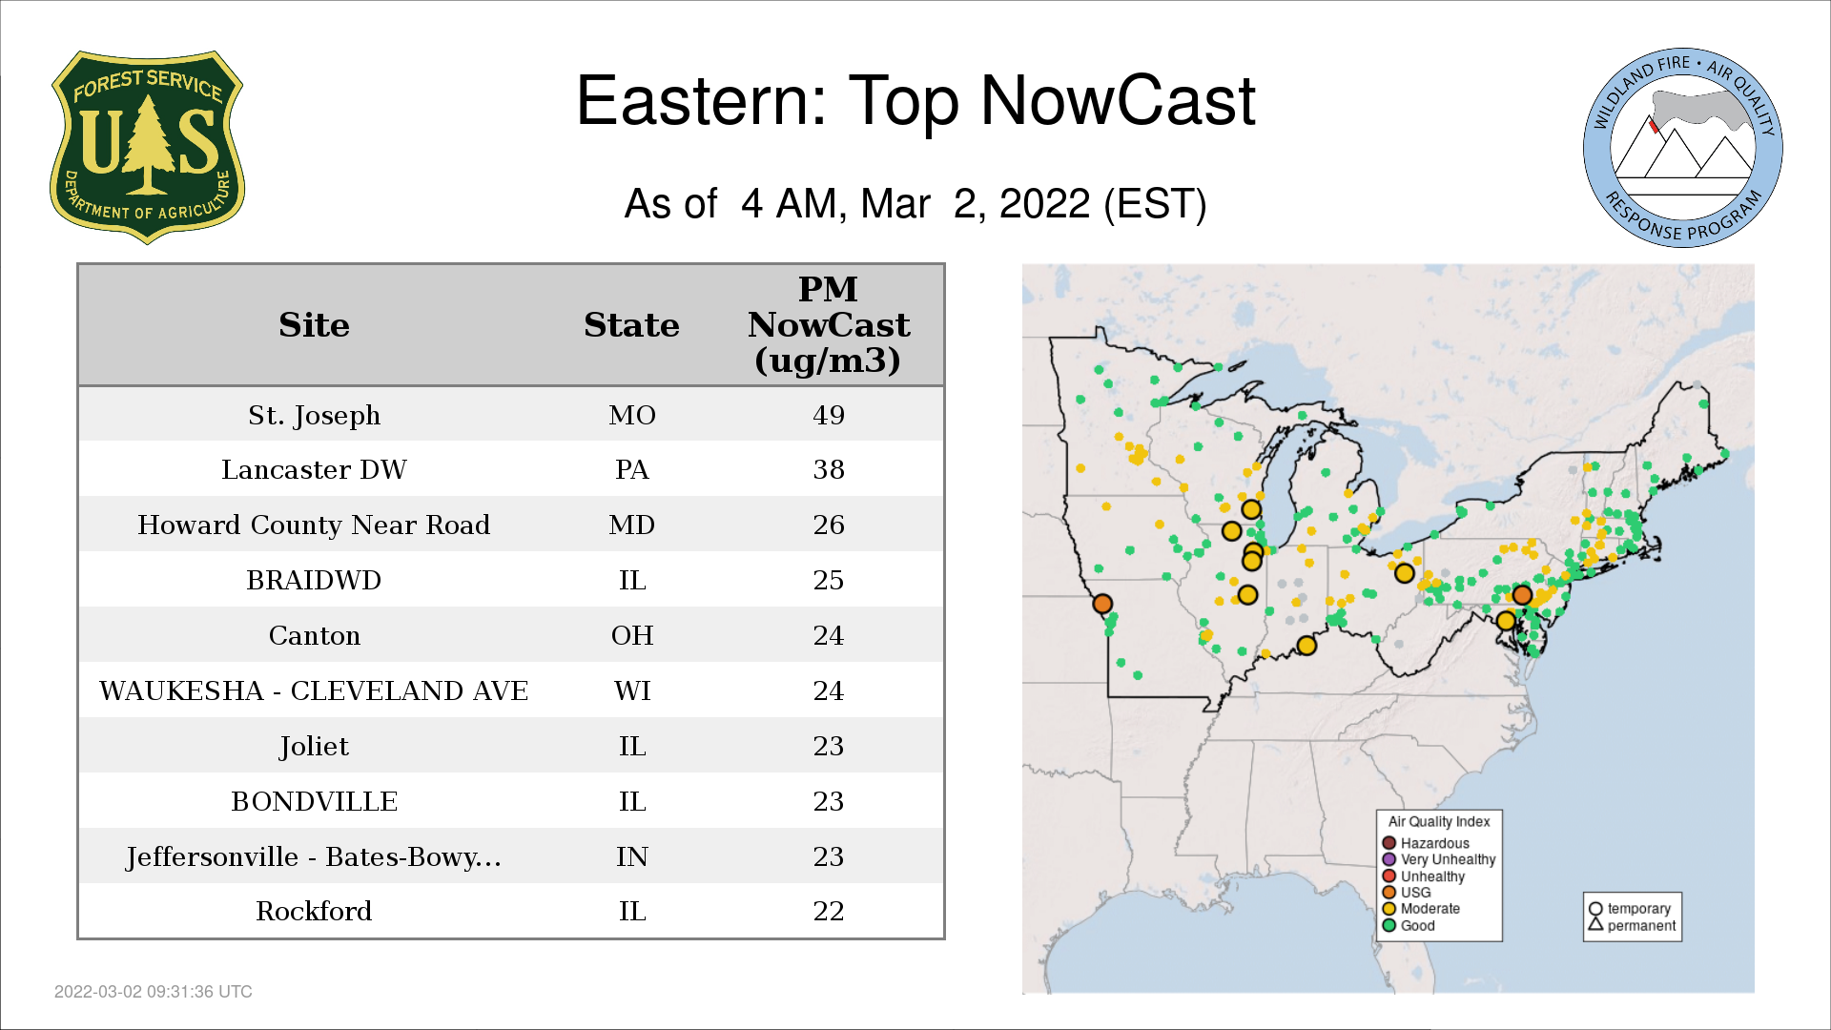Click the Very Unhealthy purple legend circle
The image size is (1831, 1030).
coord(1389,859)
